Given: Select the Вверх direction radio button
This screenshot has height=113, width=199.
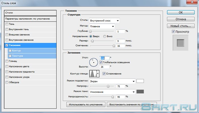Looking at the screenshot, I should click(x=91, y=36).
